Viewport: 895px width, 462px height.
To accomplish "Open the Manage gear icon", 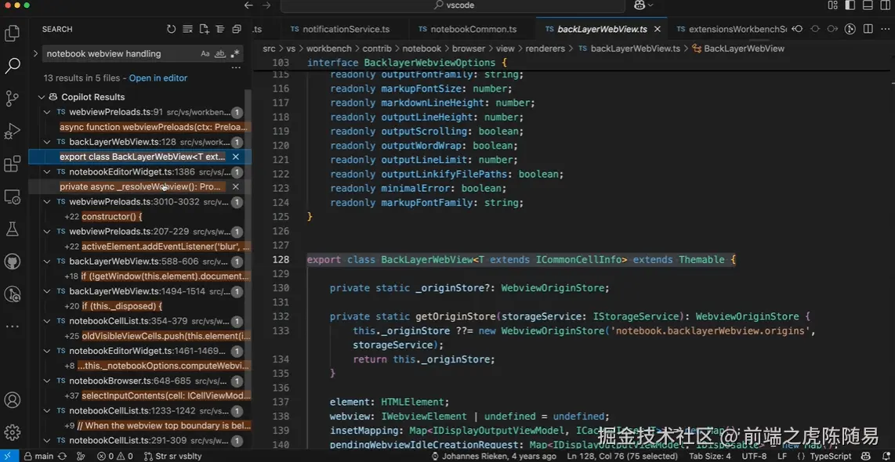I will point(13,432).
